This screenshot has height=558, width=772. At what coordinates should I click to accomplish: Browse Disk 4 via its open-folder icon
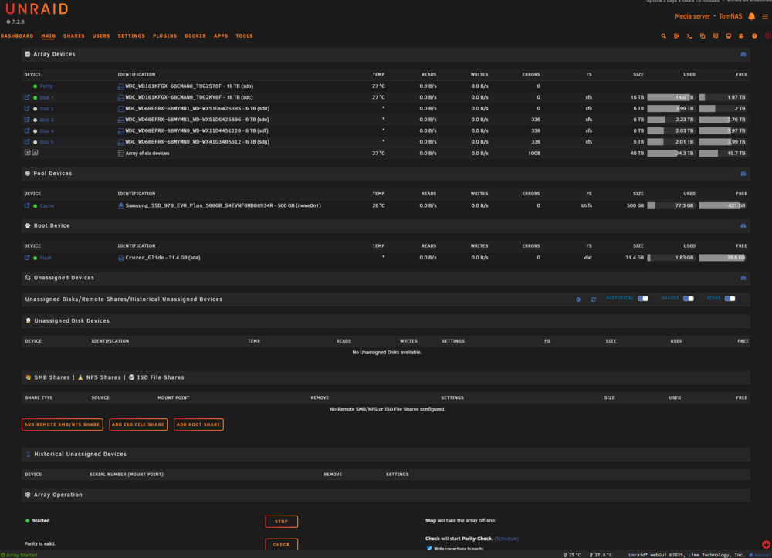[27, 130]
